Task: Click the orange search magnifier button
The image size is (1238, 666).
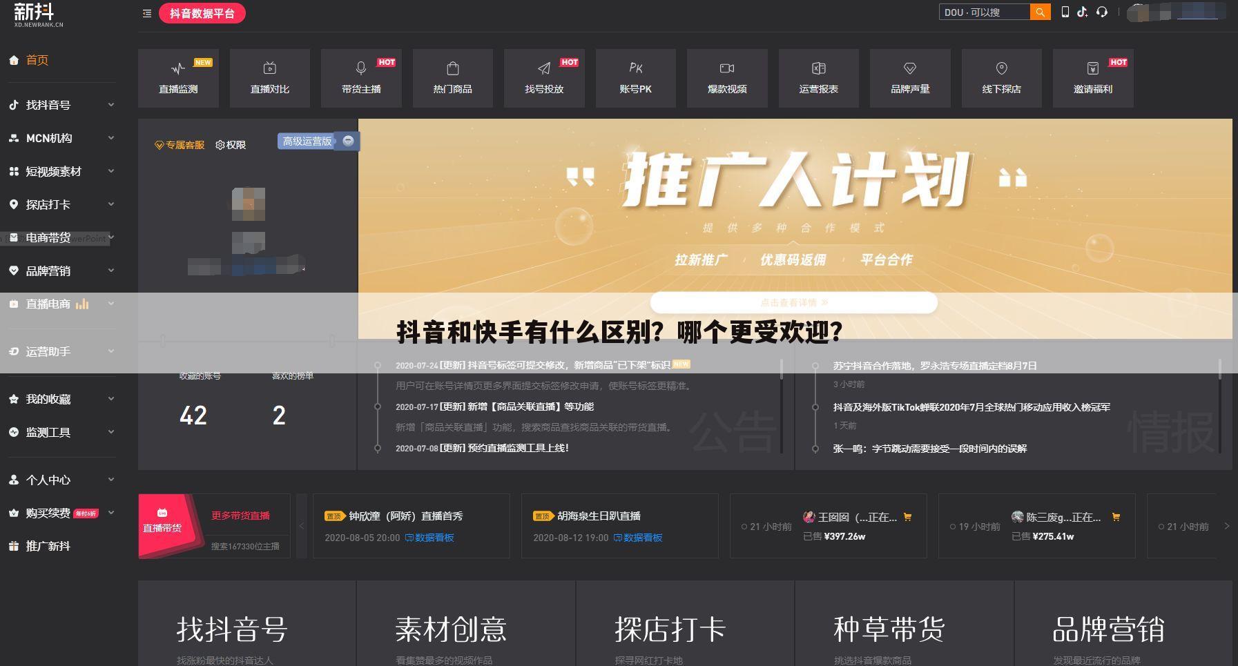Action: pos(1040,12)
